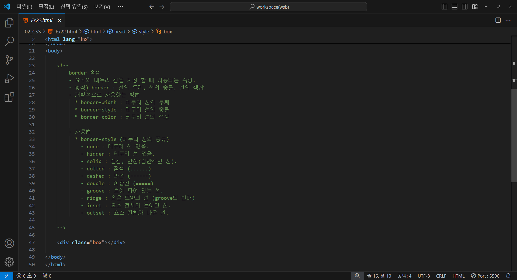Open the Run and Debug view
The image size is (517, 280).
(9, 78)
